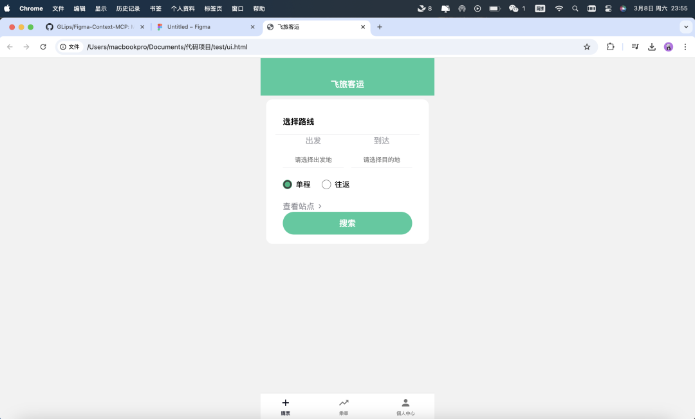Toggle the Control Center switches icon
The width and height of the screenshot is (695, 419).
[609, 8]
